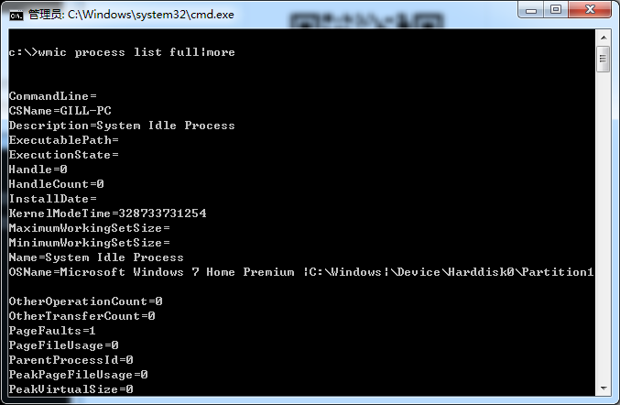
Task: Click the Name=System Idle Process line
Action: pos(96,257)
